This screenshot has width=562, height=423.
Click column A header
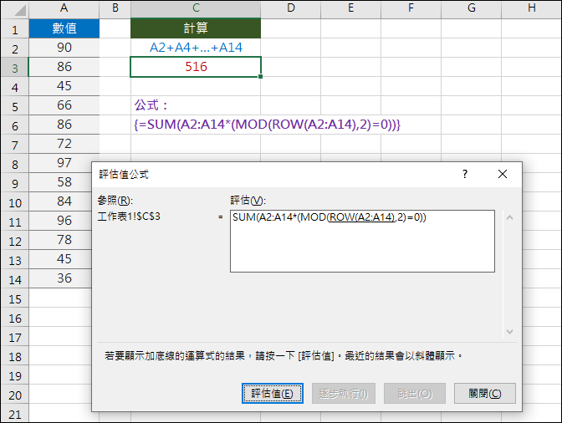coord(64,8)
